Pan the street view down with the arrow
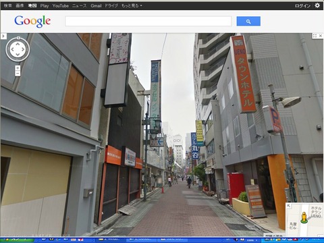 [18, 55]
